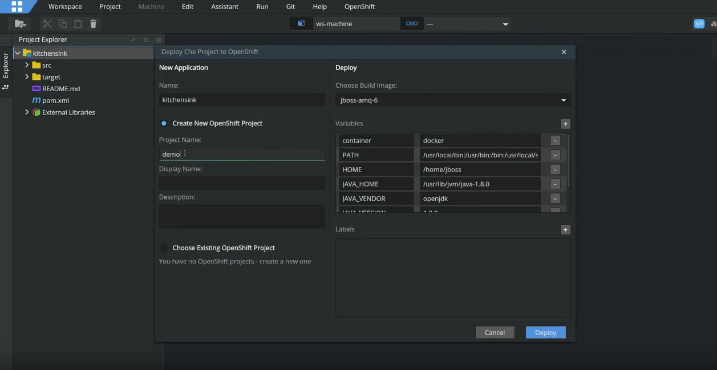Click the new project folder toolbar icon
Viewport: 717px width, 370px height.
pyautogui.click(x=20, y=23)
